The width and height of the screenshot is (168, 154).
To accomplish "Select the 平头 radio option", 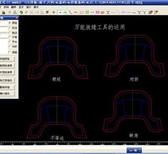I will [13, 42].
